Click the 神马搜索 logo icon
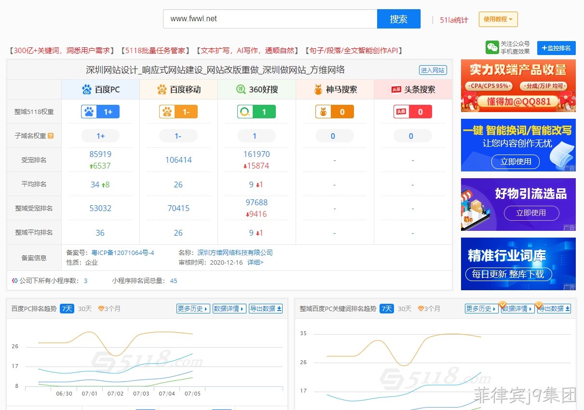The width and height of the screenshot is (584, 410). tap(318, 89)
